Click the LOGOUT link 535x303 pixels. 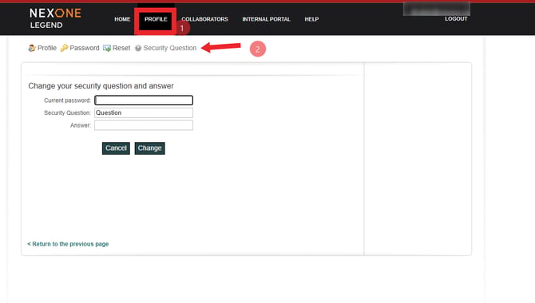[x=456, y=19]
